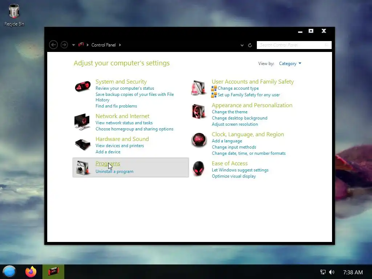
Task: Open Network and Internet heading
Action: tap(122, 116)
